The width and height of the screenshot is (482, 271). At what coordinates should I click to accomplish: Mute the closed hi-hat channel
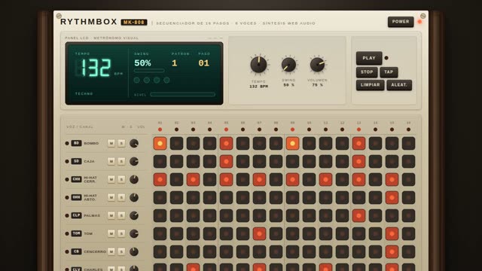click(111, 179)
